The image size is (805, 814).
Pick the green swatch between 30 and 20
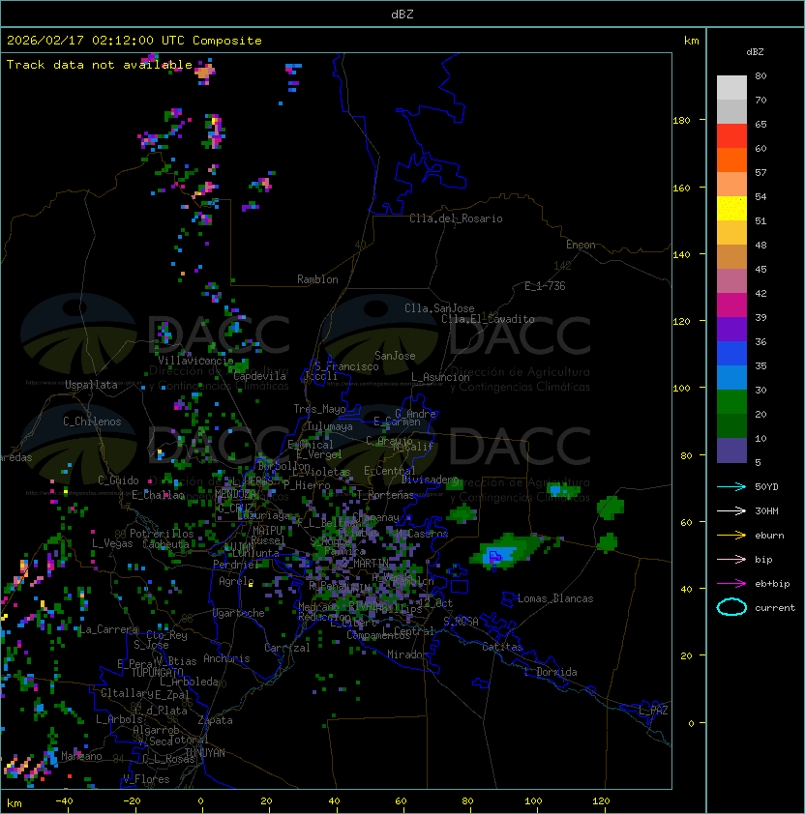pos(731,401)
